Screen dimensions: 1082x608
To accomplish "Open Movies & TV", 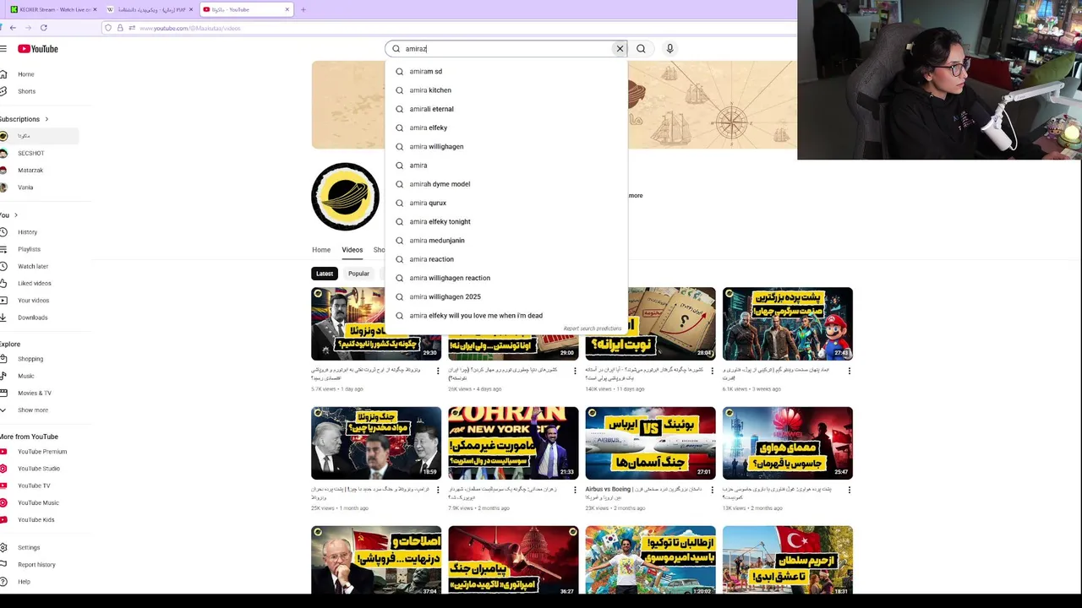I will [35, 393].
